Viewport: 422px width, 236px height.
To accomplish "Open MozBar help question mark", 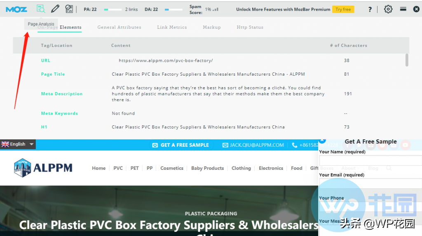I will pyautogui.click(x=370, y=9).
